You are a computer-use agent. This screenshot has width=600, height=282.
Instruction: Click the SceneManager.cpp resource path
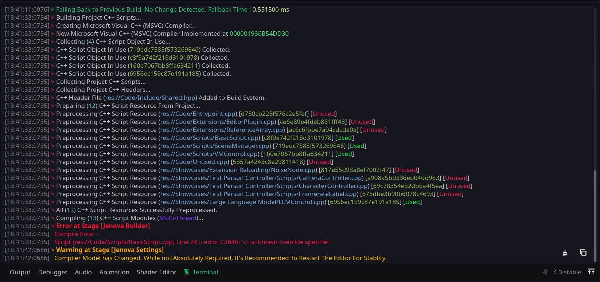[215, 146]
